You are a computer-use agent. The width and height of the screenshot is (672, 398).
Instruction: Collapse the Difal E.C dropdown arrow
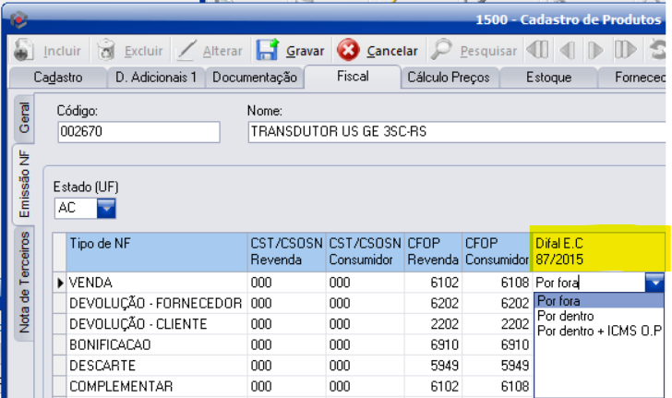654,283
